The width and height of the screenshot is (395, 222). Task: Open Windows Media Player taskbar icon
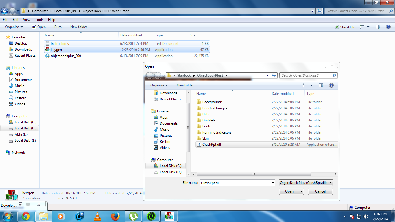coord(61,216)
